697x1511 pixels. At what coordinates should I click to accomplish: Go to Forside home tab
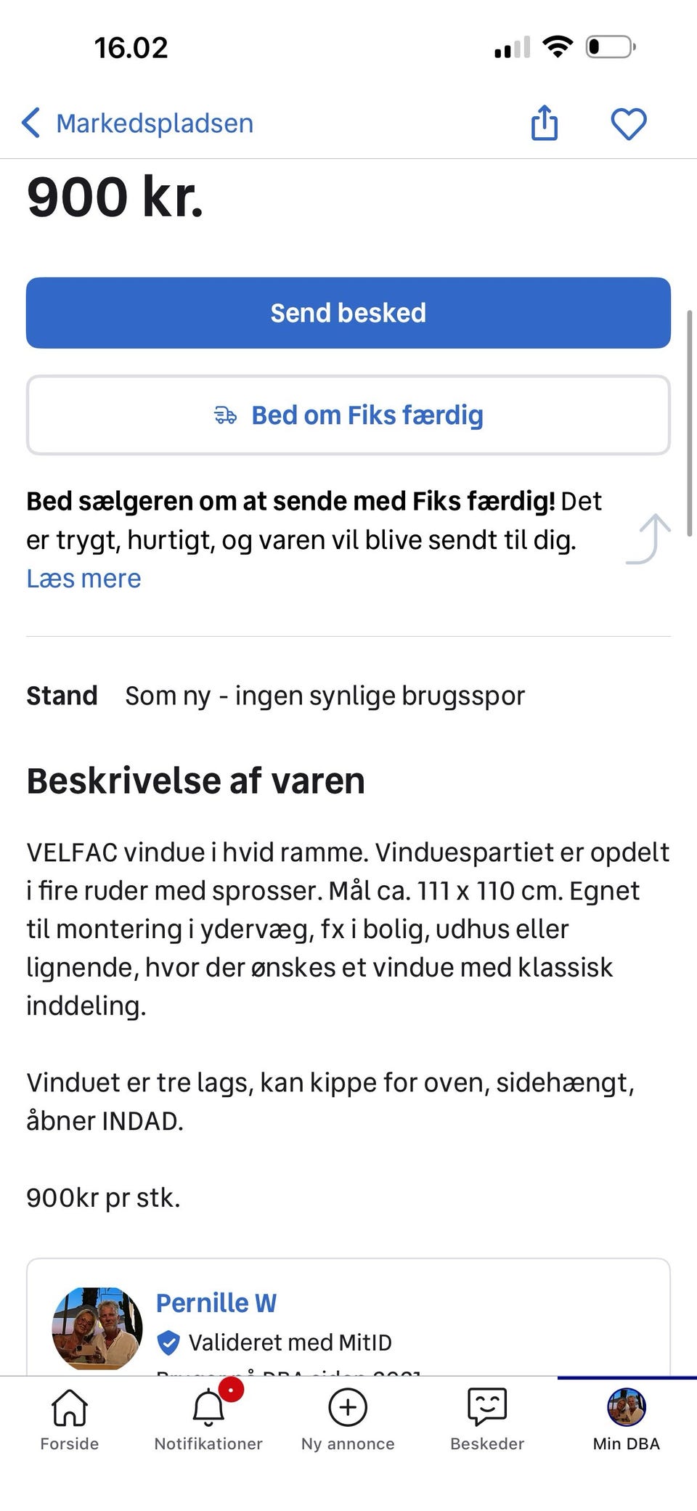70,1419
